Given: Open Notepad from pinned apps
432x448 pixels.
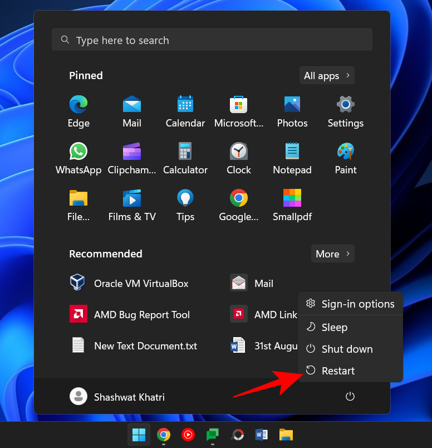Looking at the screenshot, I should pos(292,159).
